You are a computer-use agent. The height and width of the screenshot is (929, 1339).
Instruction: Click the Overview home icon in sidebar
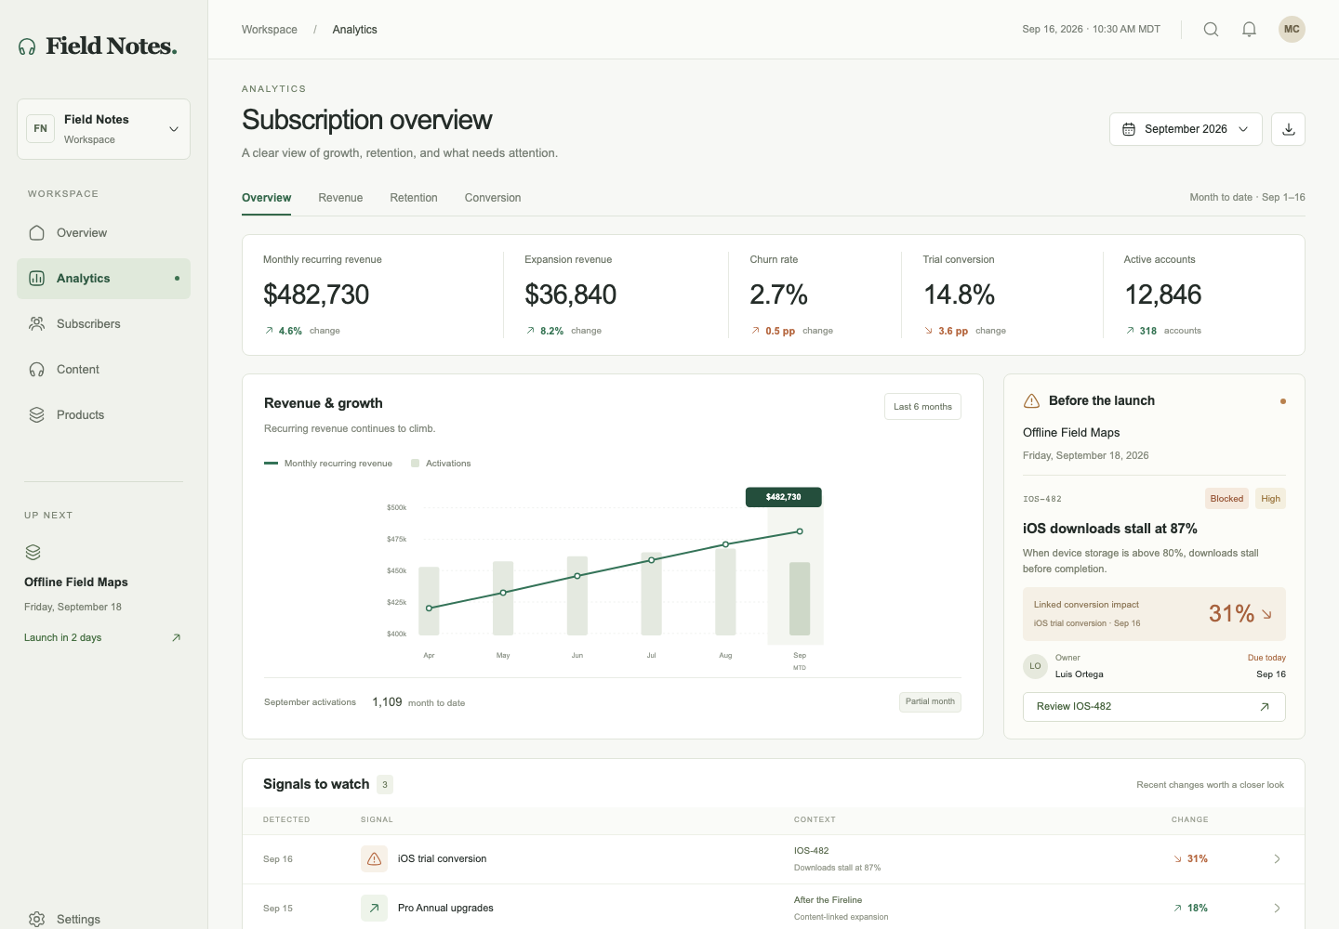coord(36,232)
